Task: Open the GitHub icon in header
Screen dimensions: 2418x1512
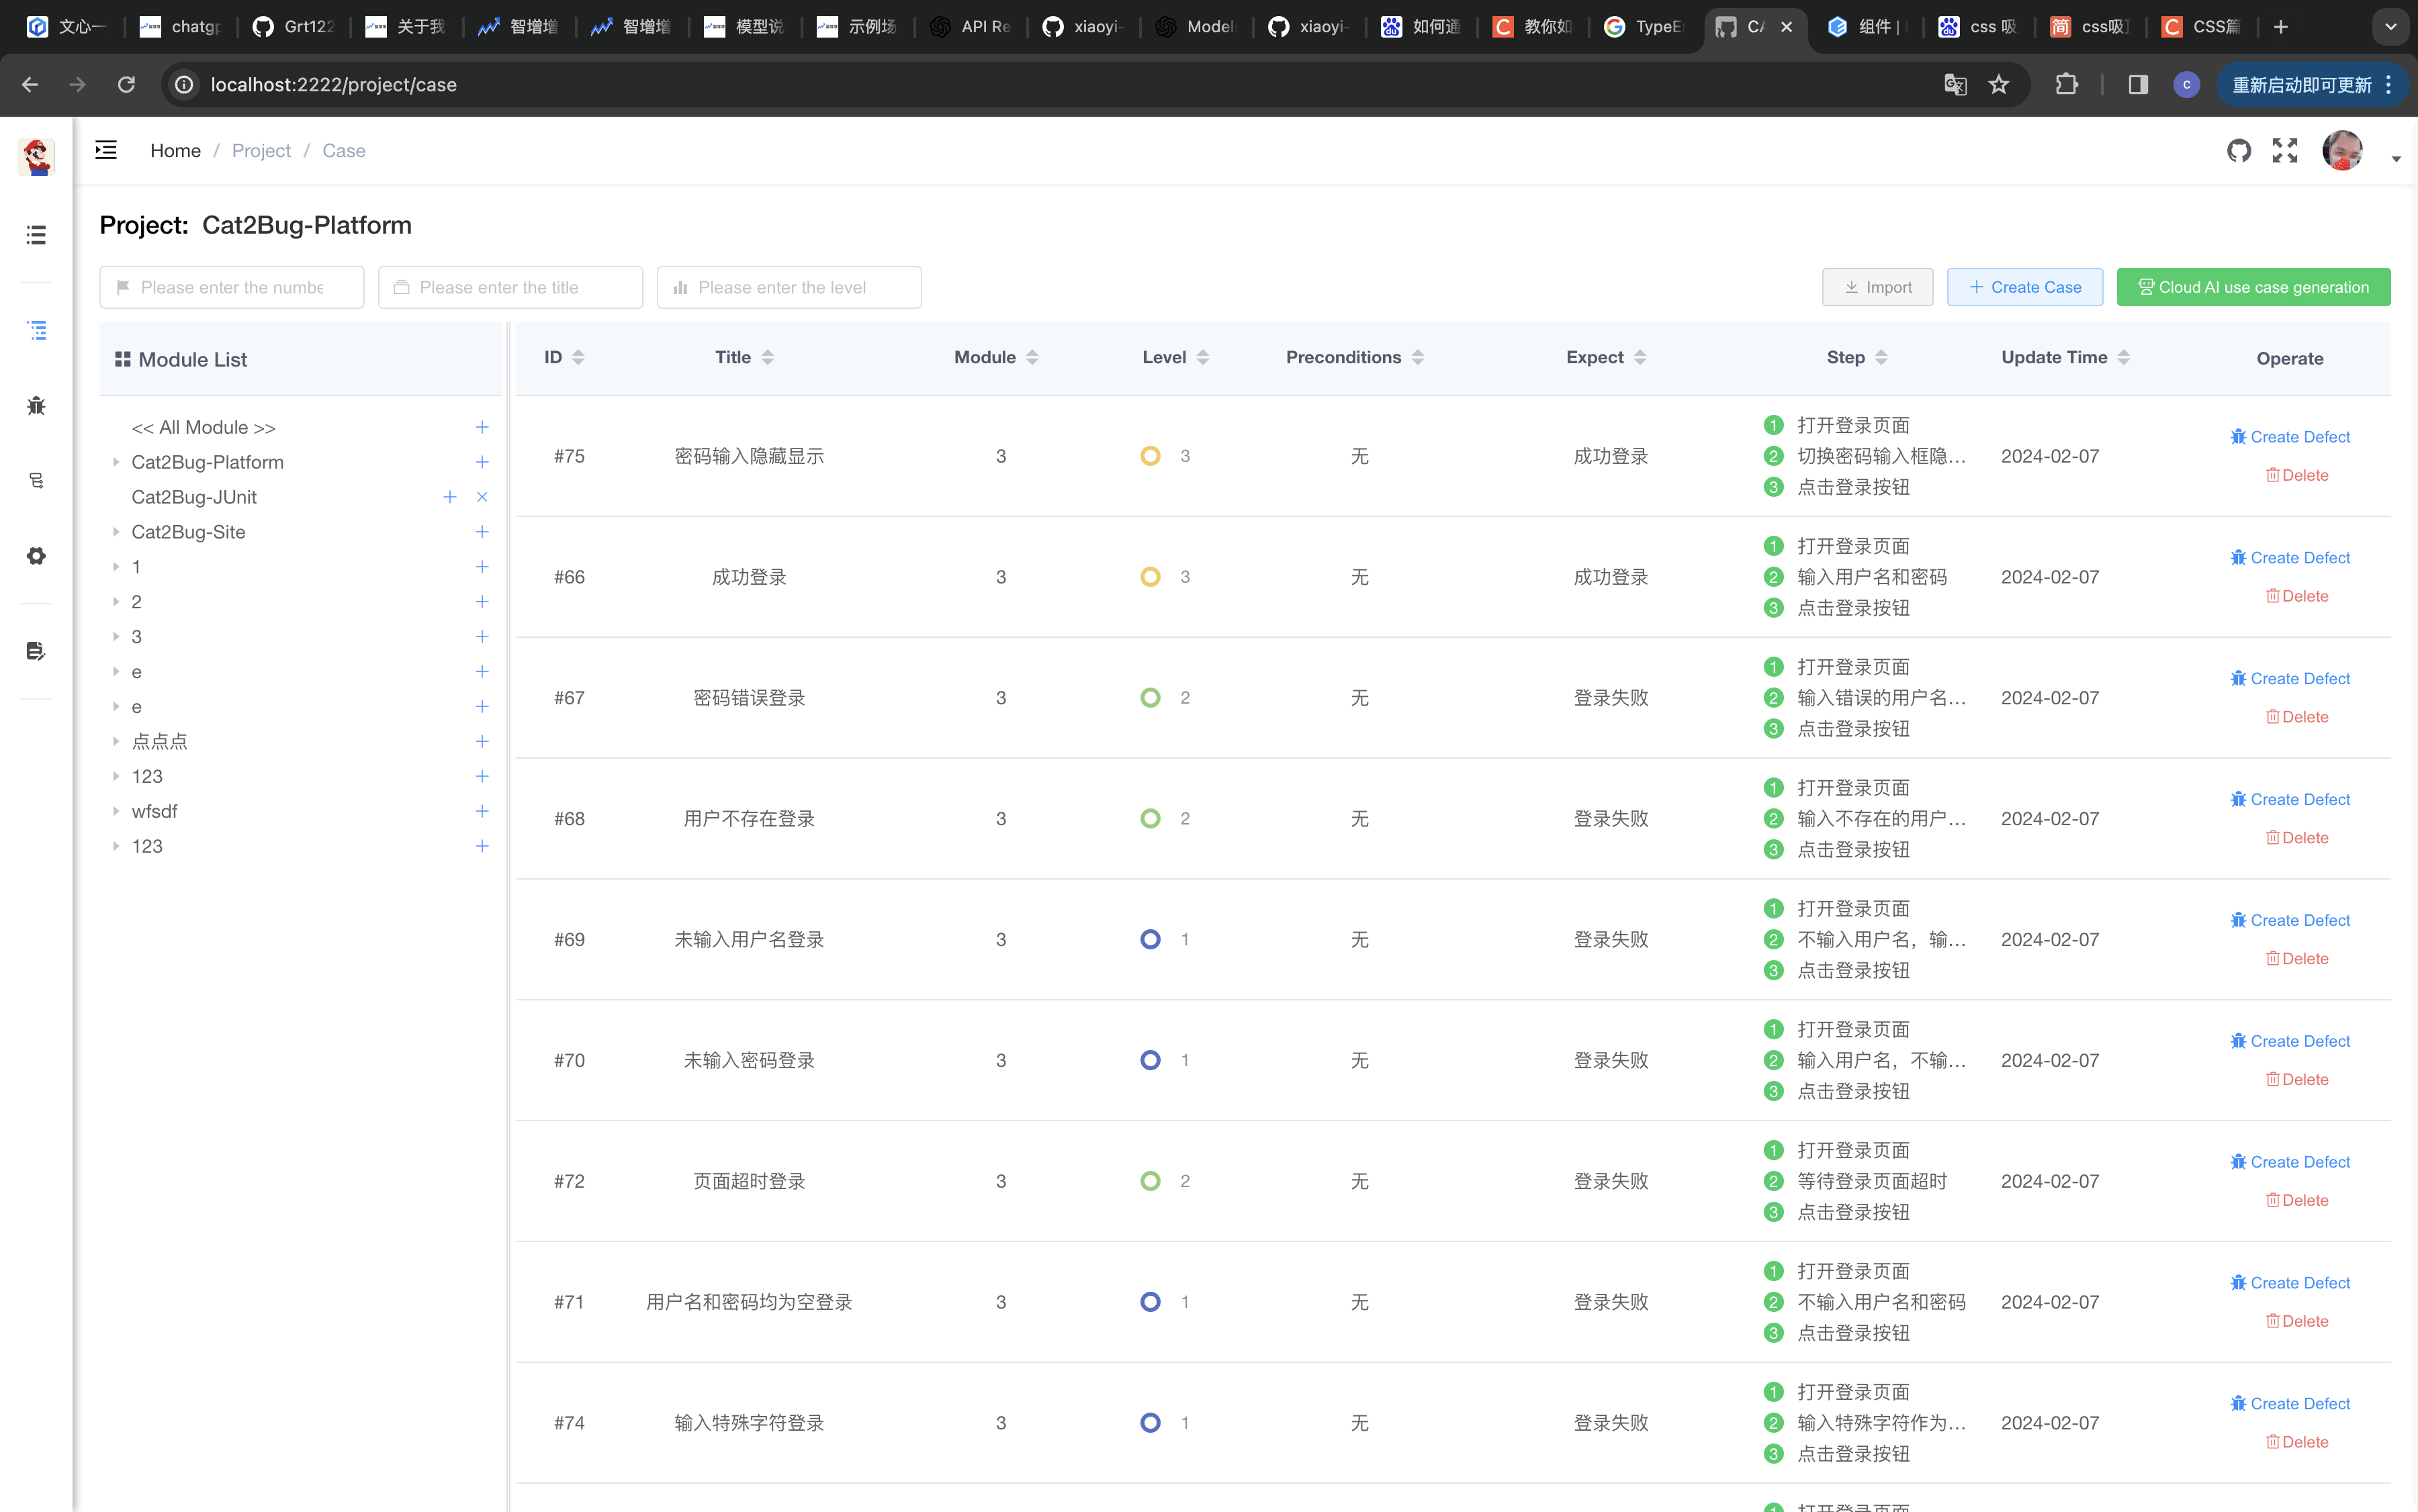Action: point(2238,150)
